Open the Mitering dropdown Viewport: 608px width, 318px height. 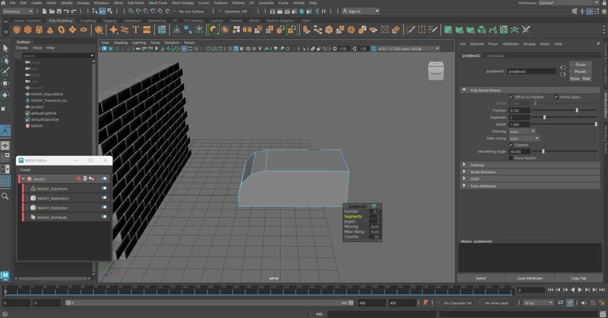coord(522,131)
